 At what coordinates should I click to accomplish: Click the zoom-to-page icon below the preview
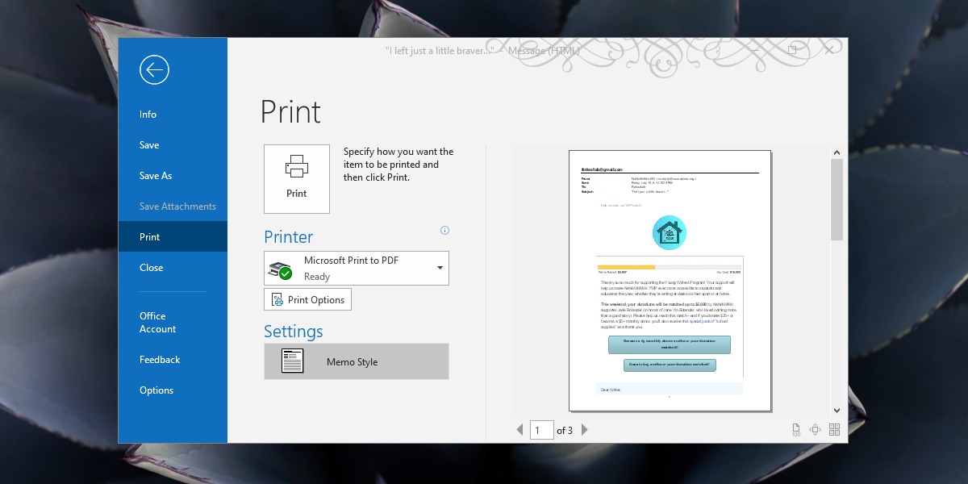815,429
